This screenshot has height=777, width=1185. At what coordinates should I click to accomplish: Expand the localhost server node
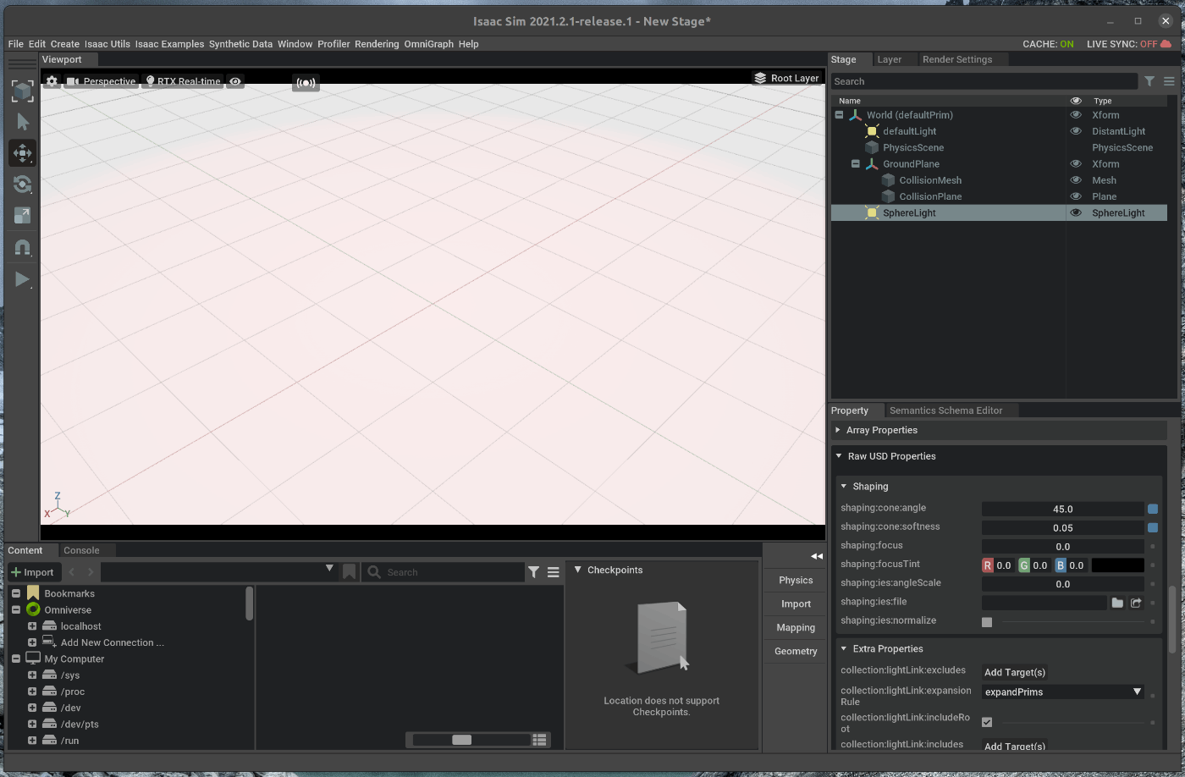point(32,626)
